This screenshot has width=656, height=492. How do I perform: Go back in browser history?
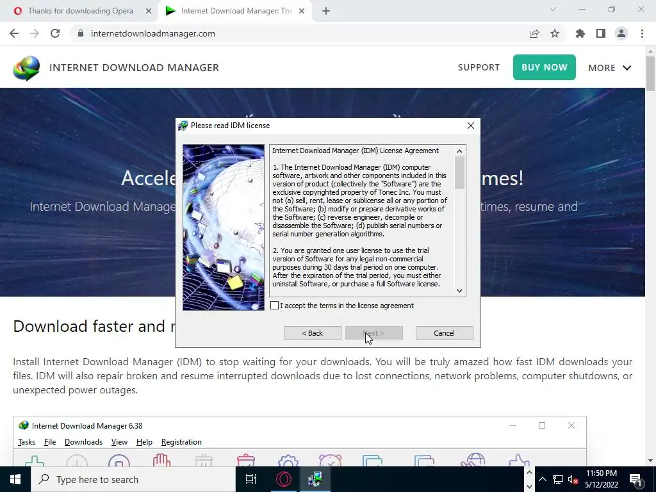click(x=14, y=33)
